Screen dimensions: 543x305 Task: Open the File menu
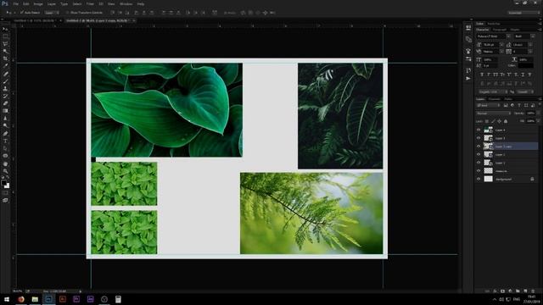point(15,3)
